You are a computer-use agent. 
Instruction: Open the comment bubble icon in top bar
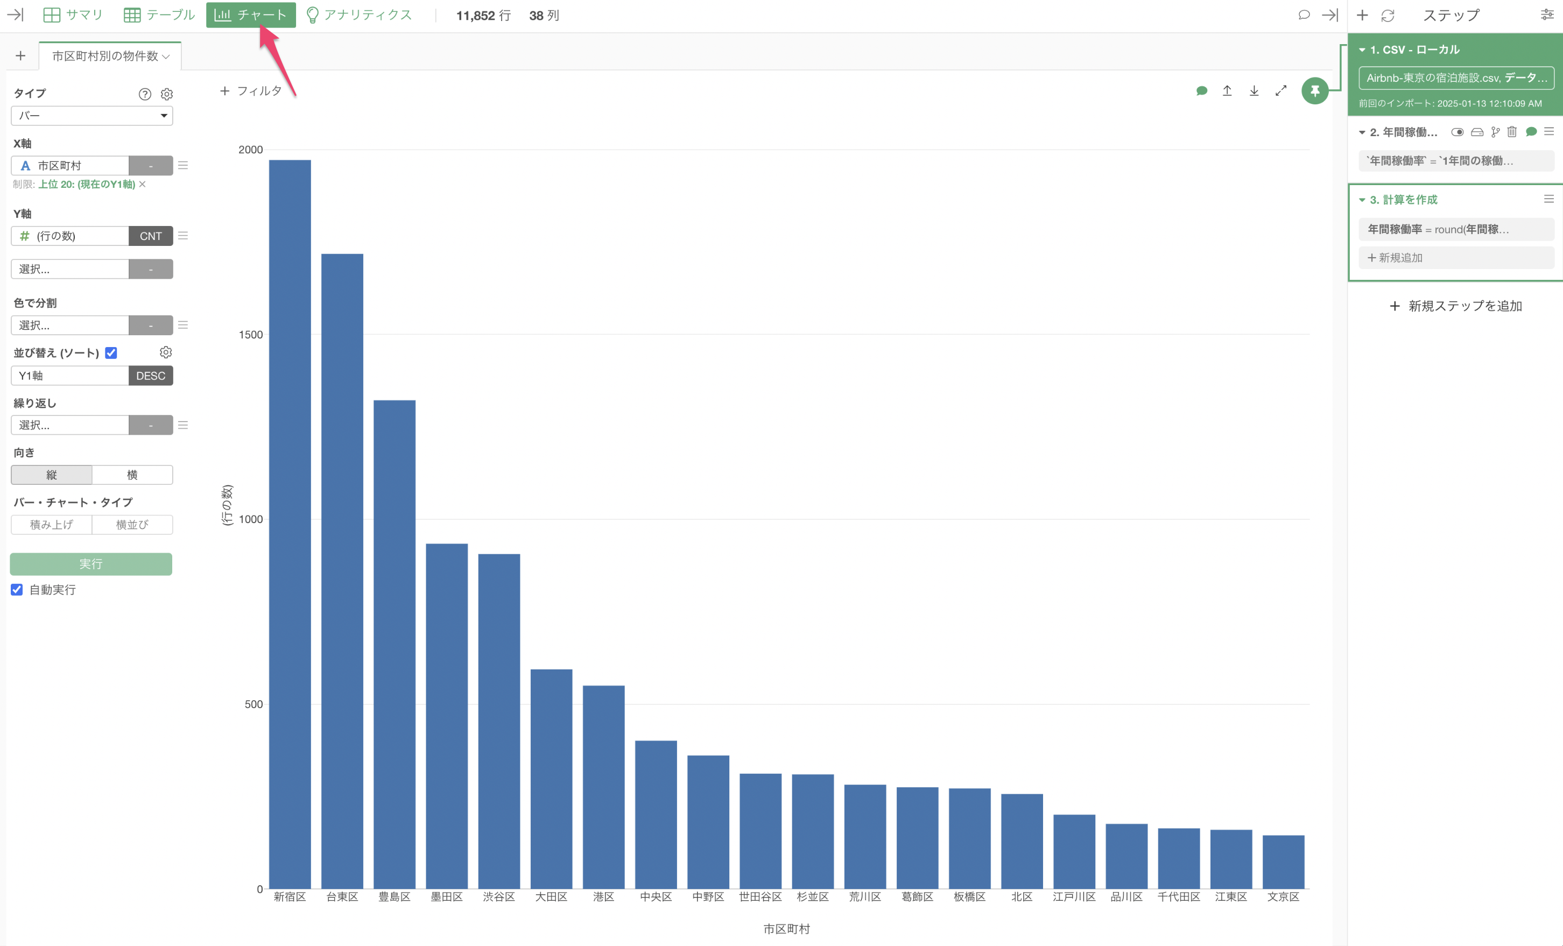(1304, 15)
